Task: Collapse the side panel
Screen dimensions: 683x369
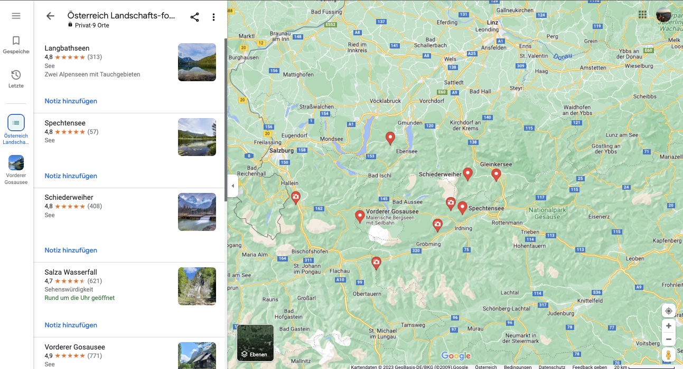Action: [233, 186]
